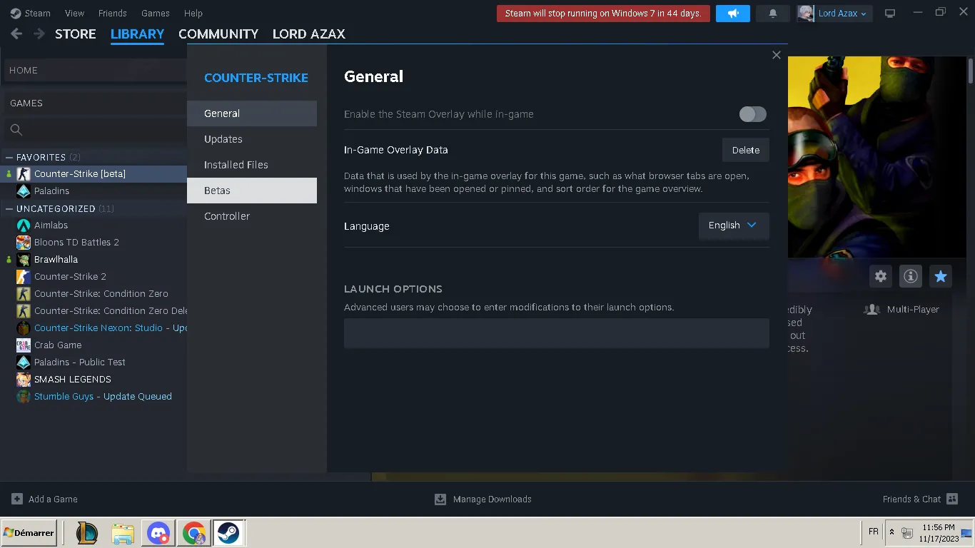This screenshot has width=975, height=548.
Task: Select the Betas settings section
Action: [x=252, y=191]
